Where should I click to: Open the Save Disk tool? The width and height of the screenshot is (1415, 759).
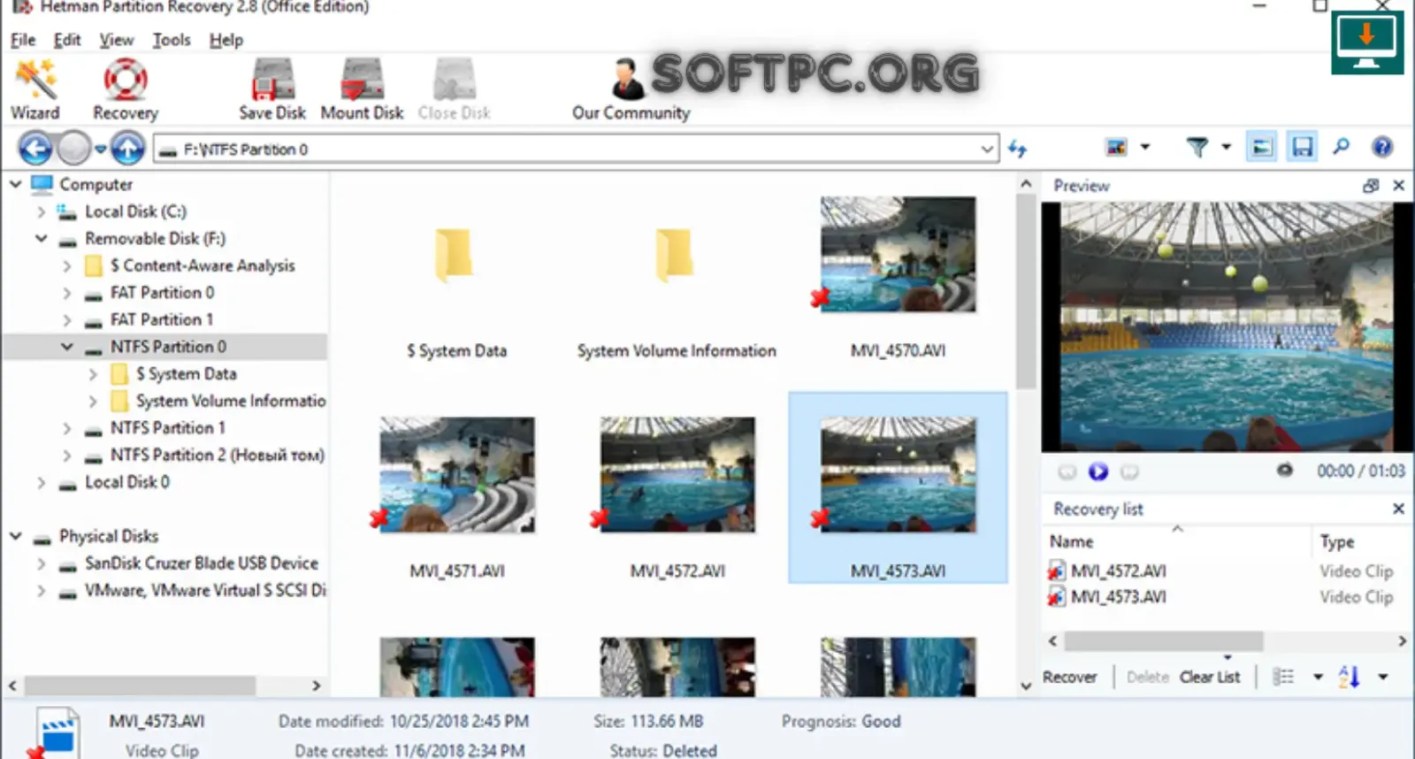pyautogui.click(x=272, y=88)
